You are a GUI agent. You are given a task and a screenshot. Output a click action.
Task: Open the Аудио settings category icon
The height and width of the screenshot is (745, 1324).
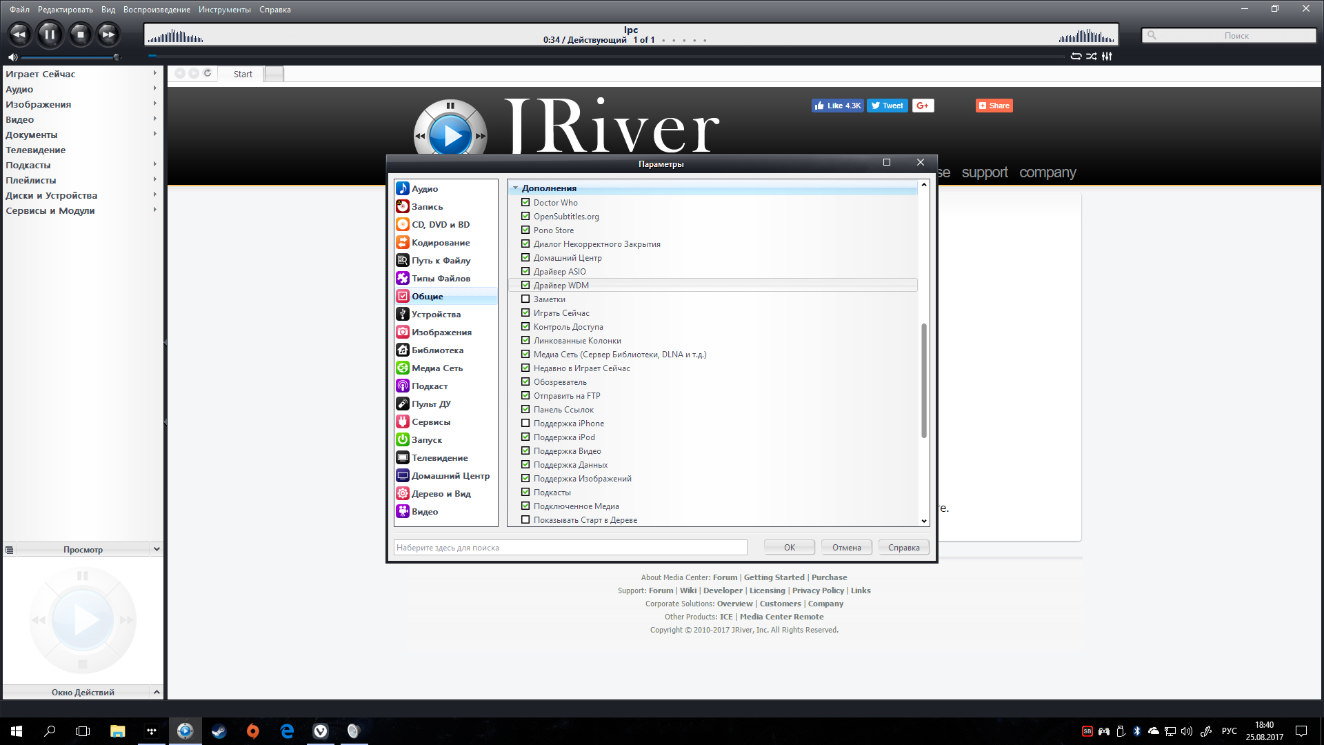pyautogui.click(x=403, y=188)
